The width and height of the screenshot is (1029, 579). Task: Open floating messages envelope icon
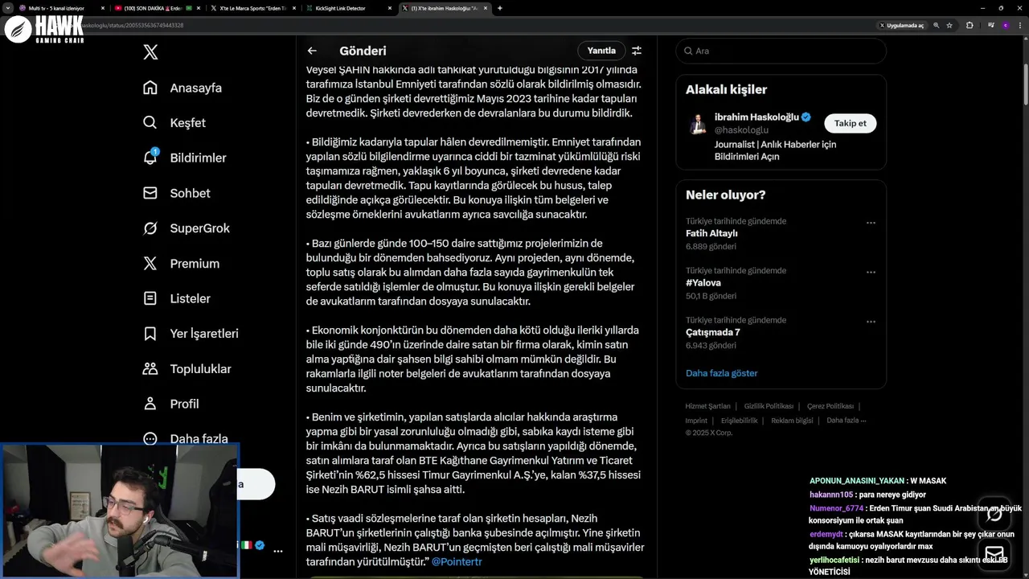(x=994, y=555)
